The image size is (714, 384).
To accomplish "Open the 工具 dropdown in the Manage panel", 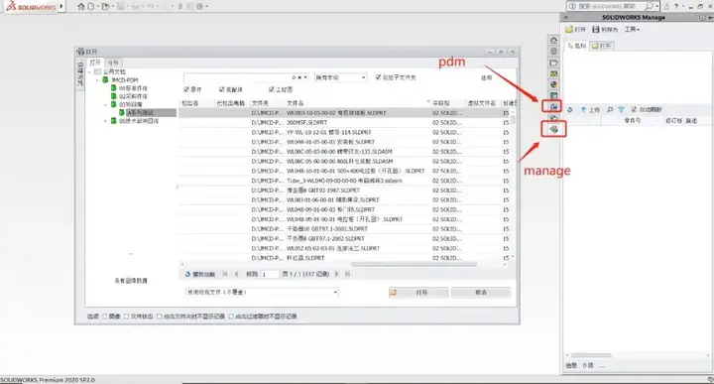I will pos(632,29).
